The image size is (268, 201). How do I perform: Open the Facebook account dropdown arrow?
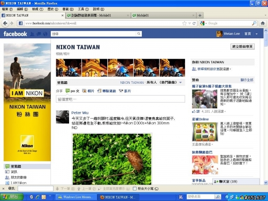[x=257, y=34]
